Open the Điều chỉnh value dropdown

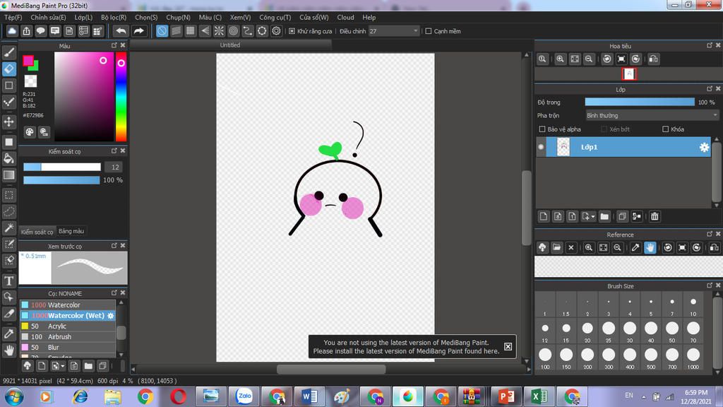tap(394, 31)
